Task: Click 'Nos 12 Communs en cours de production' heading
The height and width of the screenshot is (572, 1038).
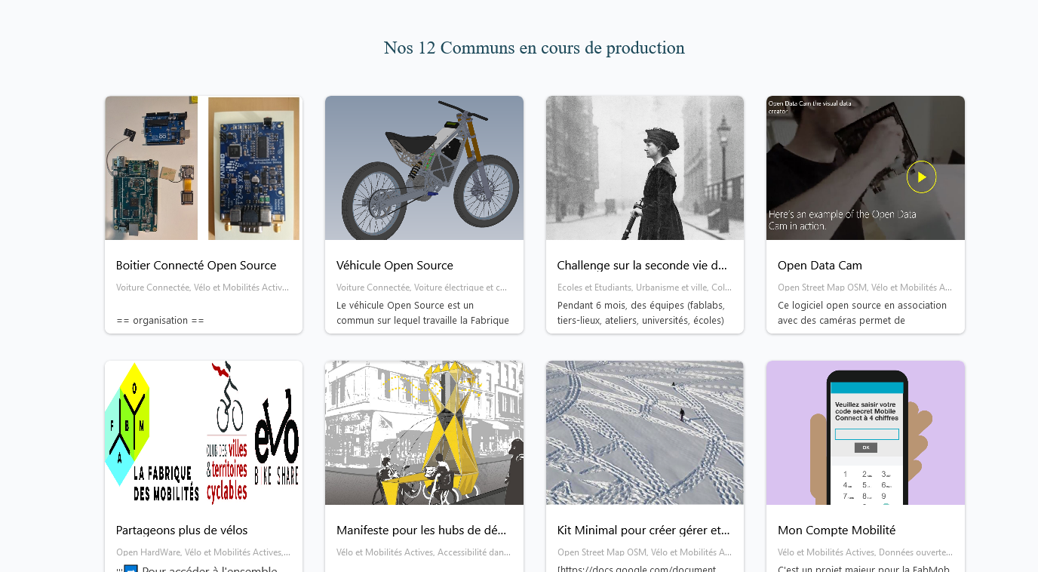Action: (x=534, y=48)
